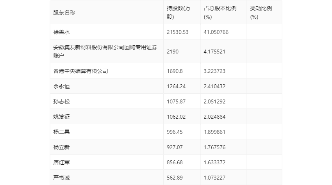Select shareholder name 余永恒
332x185 pixels.
tap(61, 86)
